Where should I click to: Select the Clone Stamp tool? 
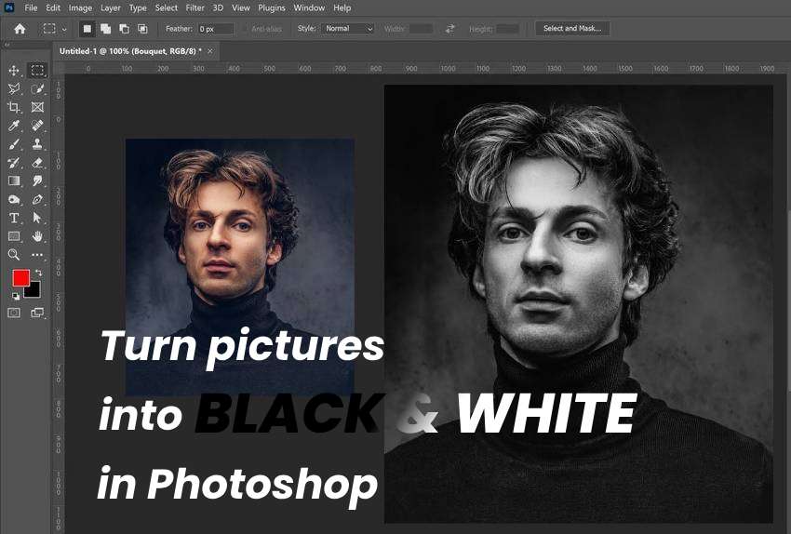[x=37, y=144]
